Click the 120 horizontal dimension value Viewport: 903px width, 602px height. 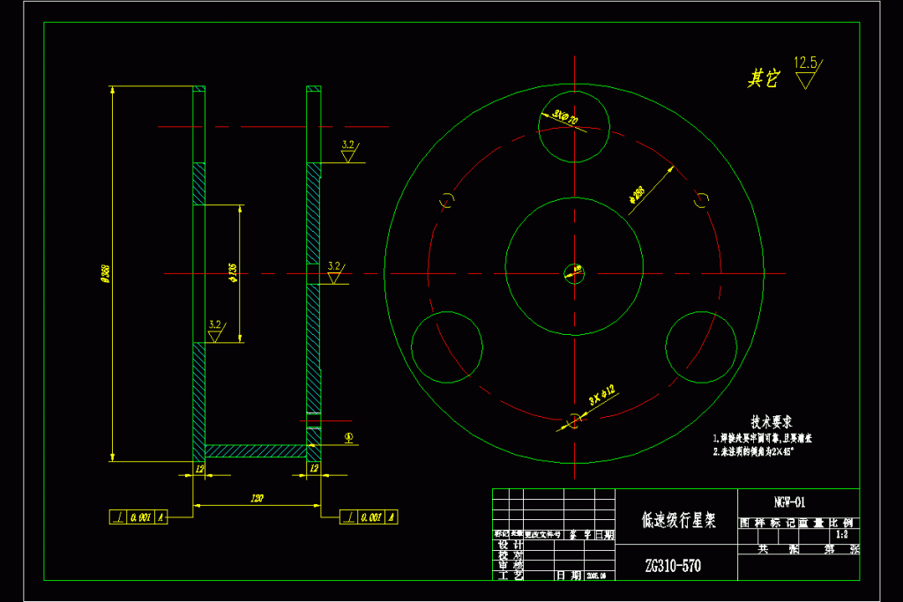click(x=257, y=499)
